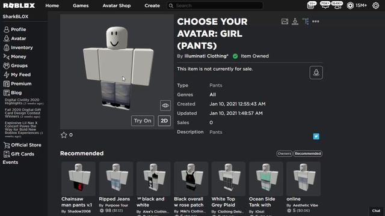Screen dimensions: 385x216
Task: Open Aesthetic Vibe creator link
Action: tap(306, 205)
